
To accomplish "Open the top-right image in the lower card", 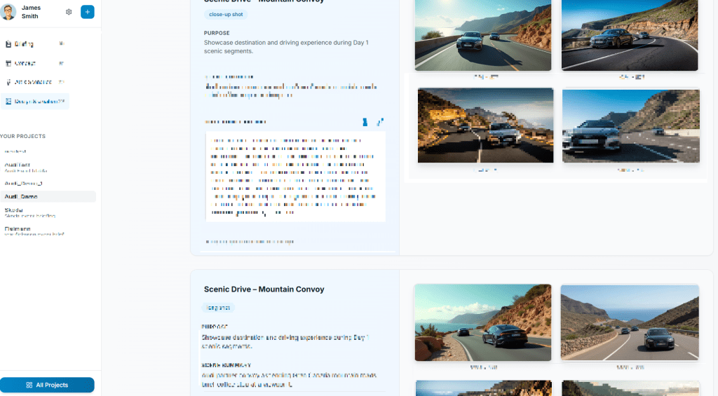I will point(630,322).
